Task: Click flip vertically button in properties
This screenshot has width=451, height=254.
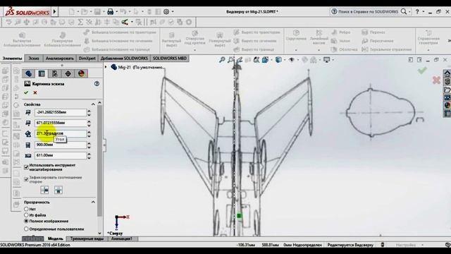Action: point(58,190)
